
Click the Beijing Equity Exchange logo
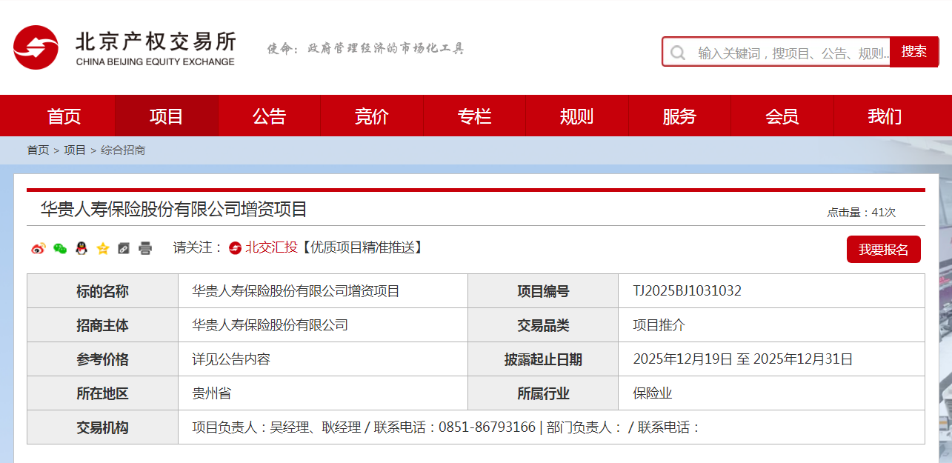pos(124,49)
